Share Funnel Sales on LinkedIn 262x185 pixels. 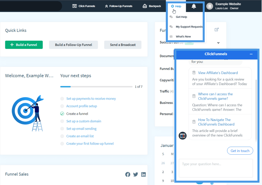coord(143,174)
